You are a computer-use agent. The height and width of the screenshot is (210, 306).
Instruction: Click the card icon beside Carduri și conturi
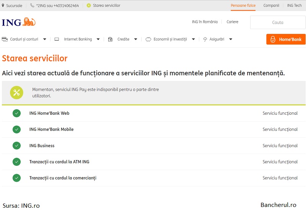[x=5, y=39]
